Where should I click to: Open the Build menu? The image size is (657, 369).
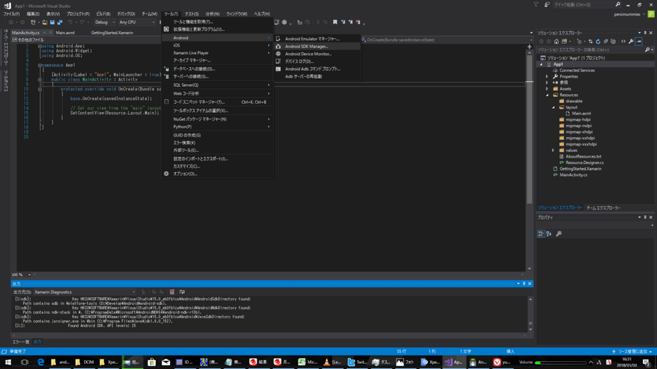pyautogui.click(x=103, y=14)
